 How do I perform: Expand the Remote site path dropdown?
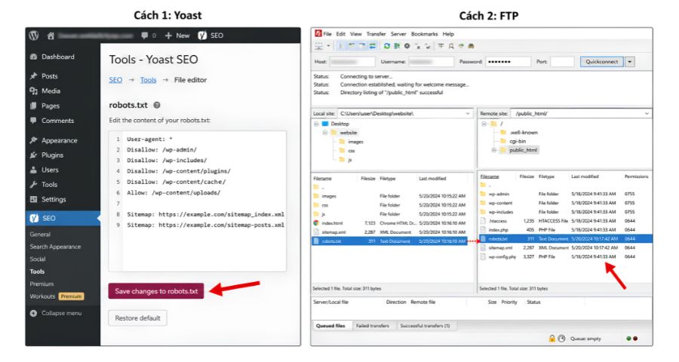coord(647,113)
